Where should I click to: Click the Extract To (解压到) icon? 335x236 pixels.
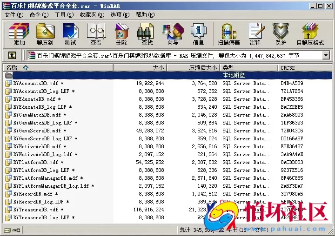(45, 34)
